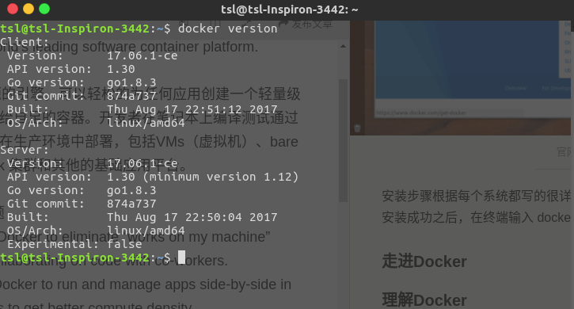Click the 'docker version' command text
The height and width of the screenshot is (309, 574).
pos(228,29)
